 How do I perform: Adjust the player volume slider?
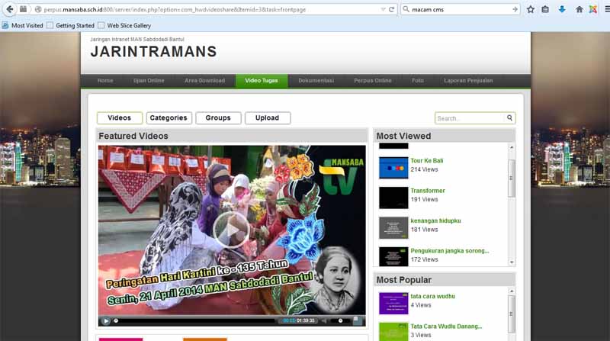click(x=339, y=320)
